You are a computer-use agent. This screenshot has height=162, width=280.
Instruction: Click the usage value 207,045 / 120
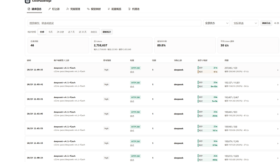coord(231,68)
